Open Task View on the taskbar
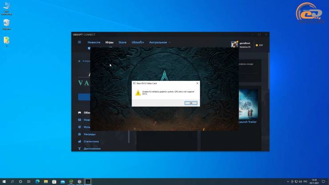The image size is (329, 185). [x=28, y=181]
